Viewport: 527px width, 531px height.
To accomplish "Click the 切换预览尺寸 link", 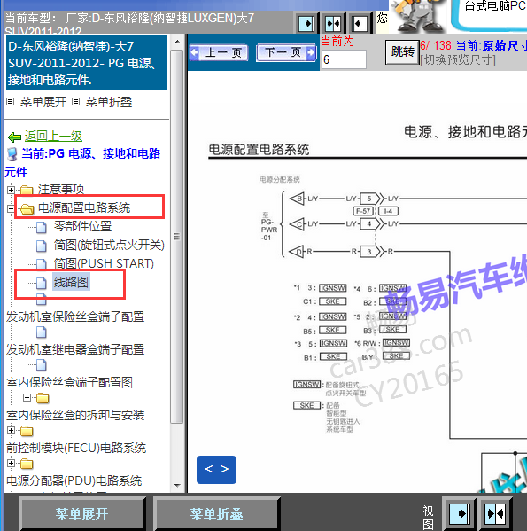I will point(458,60).
